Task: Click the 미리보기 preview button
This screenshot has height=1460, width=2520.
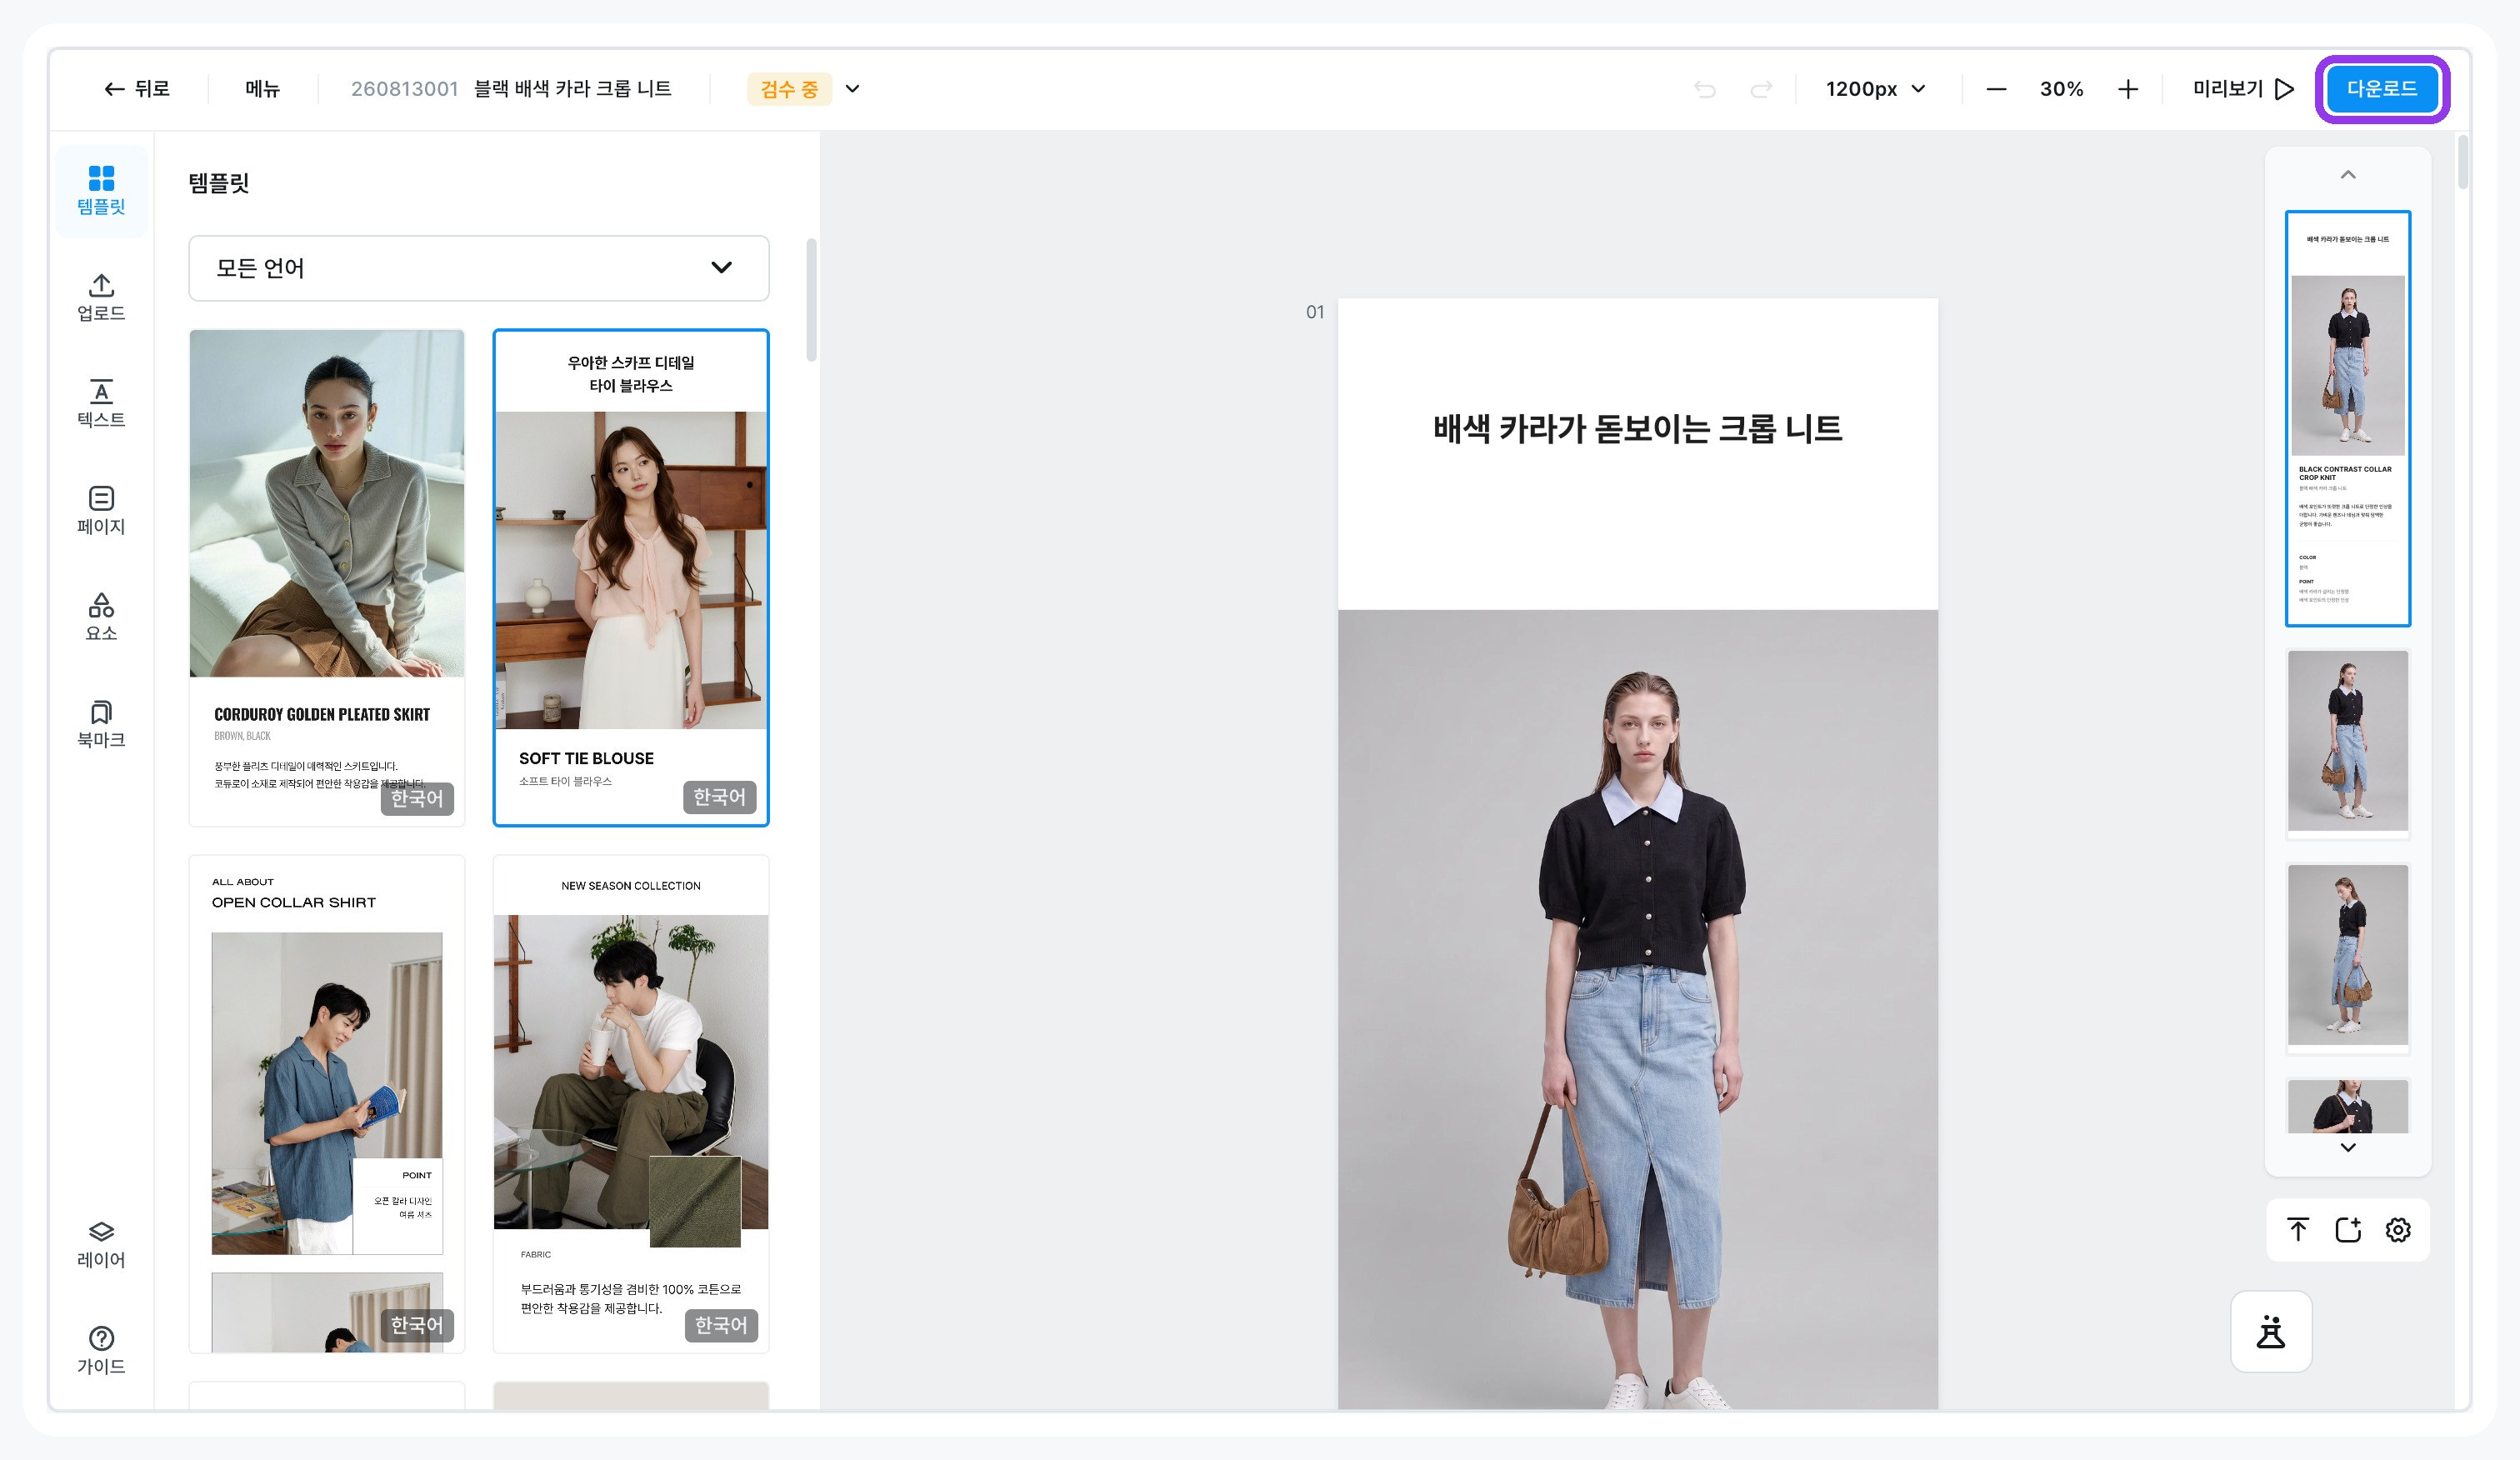Action: click(2243, 89)
